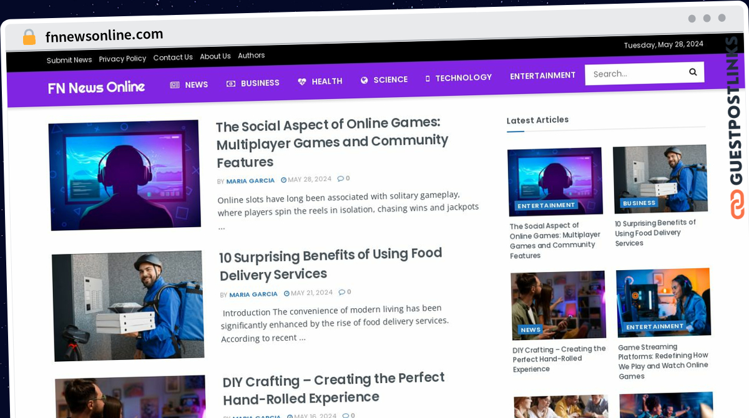This screenshot has width=749, height=418.
Task: Open the gamer silhouette main article thumbnail
Action: click(124, 175)
